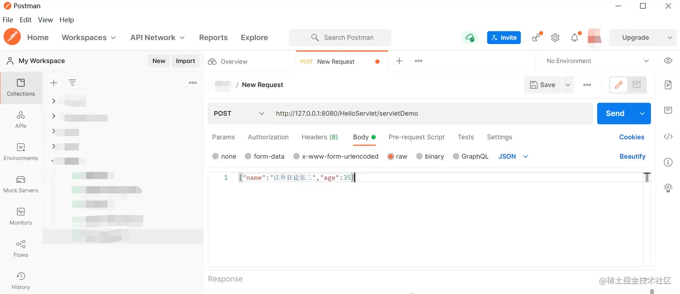Switch to the Headers (8) tab
This screenshot has height=294, width=680.
(320, 137)
